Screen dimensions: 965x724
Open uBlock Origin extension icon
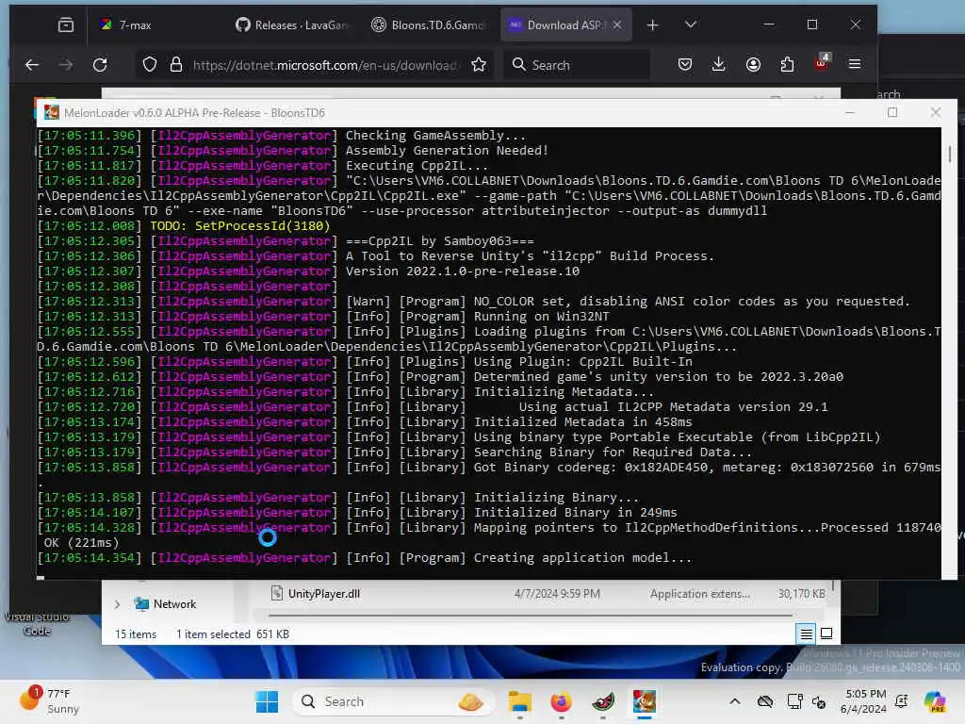pyautogui.click(x=822, y=63)
